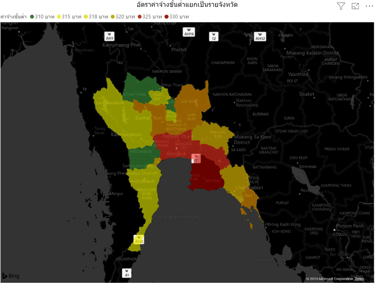375x283 pixels.
Task: Click the AH2 highway shield marker
Action: click(139, 240)
